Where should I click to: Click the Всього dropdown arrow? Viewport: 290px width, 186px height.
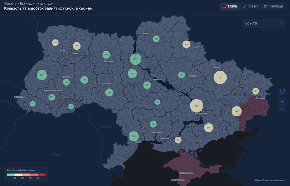[282, 23]
